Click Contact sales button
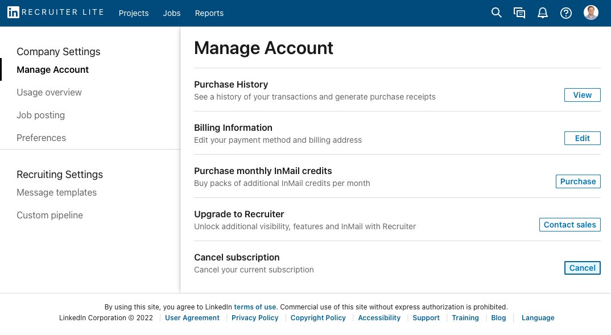 point(569,225)
